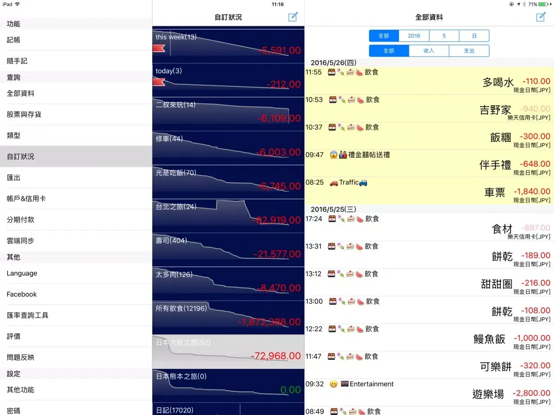Open the 修車(44) chart
Image resolution: width=554 pixels, height=415 pixels.
point(228,148)
